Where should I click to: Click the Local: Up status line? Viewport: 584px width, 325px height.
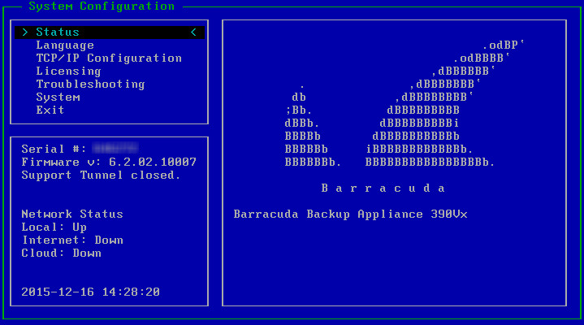54,227
